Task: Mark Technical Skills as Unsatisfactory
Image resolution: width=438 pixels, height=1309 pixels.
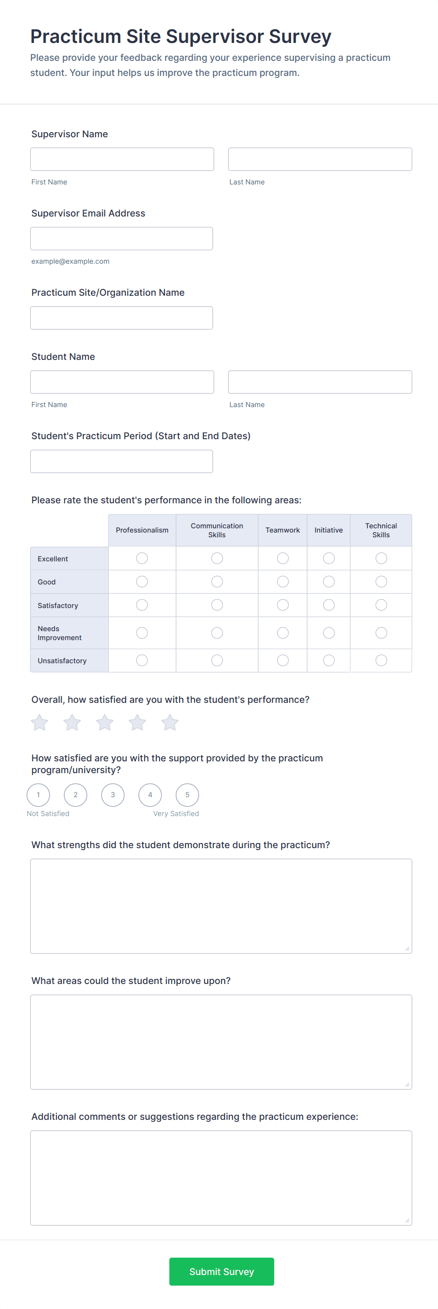Action: (381, 660)
